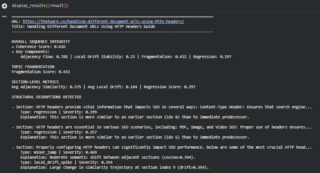Run the display_results code cell
This screenshot has width=320, height=173.
(x=5, y=6)
